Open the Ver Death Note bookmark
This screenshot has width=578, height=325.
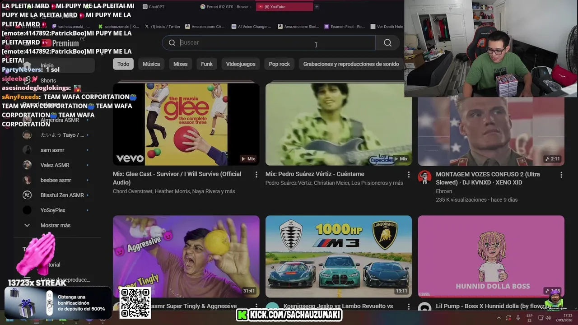pyautogui.click(x=387, y=27)
